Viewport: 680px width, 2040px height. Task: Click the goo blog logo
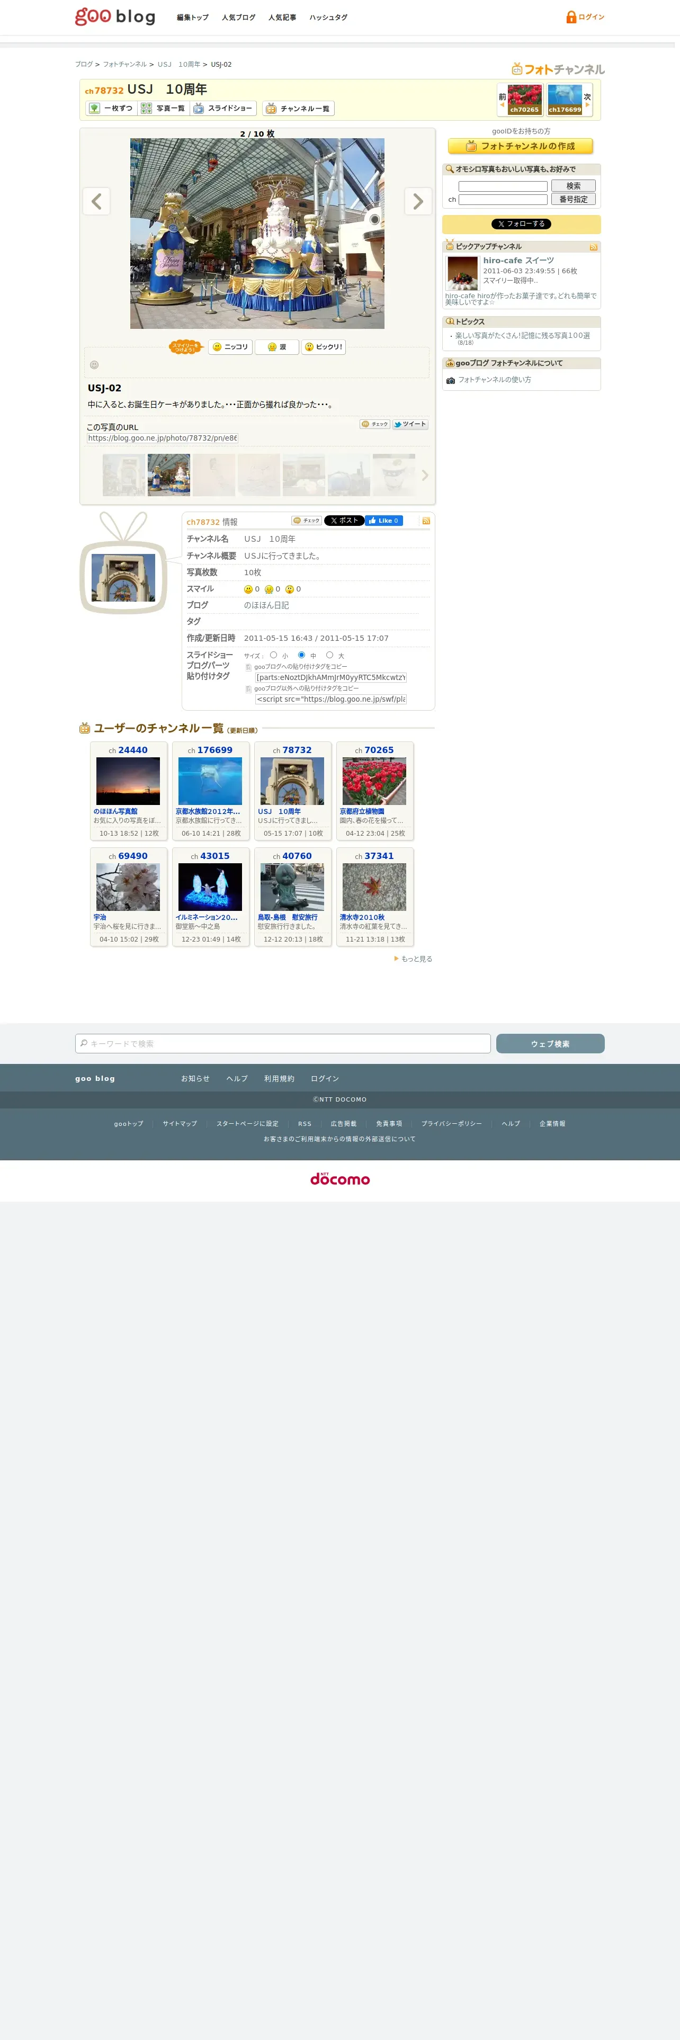115,16
